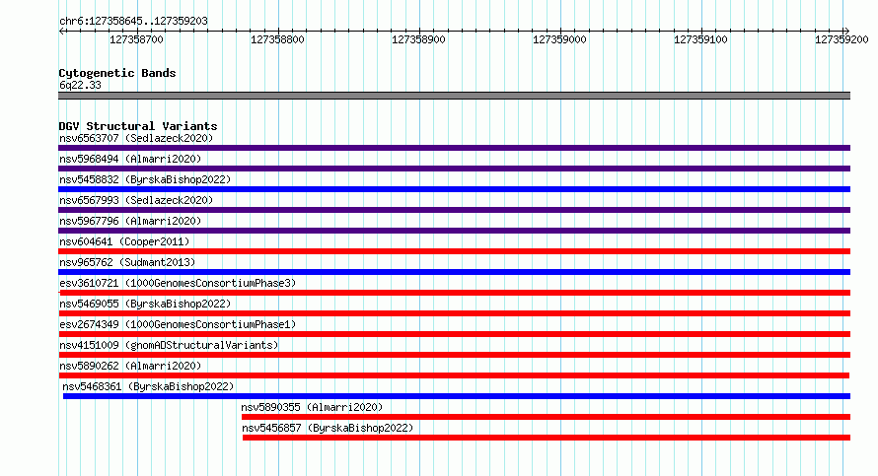878x476 pixels.
Task: Click ruler position 127359100
Action: point(700,39)
